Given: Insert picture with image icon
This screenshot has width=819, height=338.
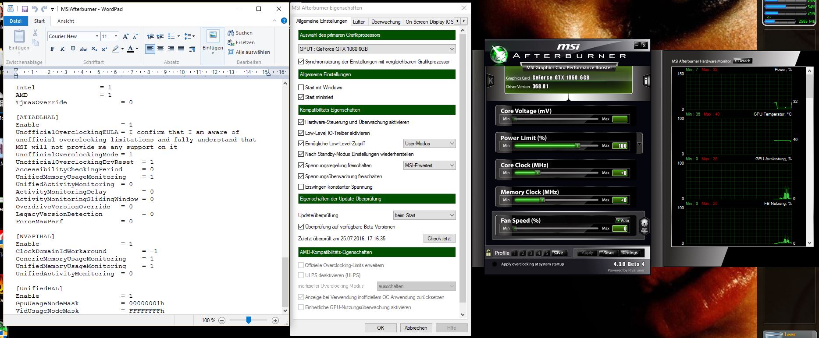Looking at the screenshot, I should point(213,35).
